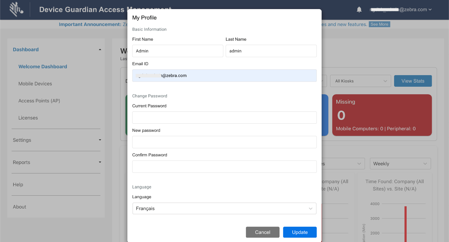This screenshot has width=449, height=242.
Task: Open Access Points (AP) page
Action: (39, 101)
